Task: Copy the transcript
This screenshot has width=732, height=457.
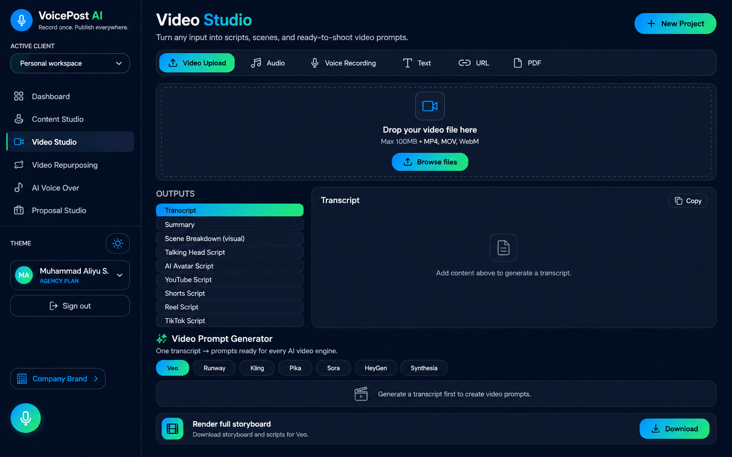Action: 688,201
